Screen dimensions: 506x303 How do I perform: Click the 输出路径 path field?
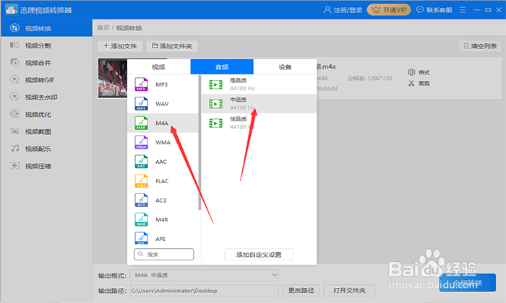[x=205, y=291]
